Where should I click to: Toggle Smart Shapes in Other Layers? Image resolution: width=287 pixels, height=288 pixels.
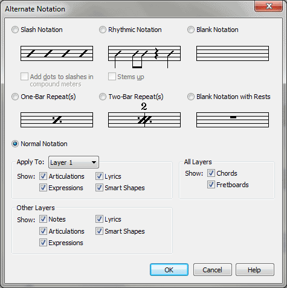[99, 231]
